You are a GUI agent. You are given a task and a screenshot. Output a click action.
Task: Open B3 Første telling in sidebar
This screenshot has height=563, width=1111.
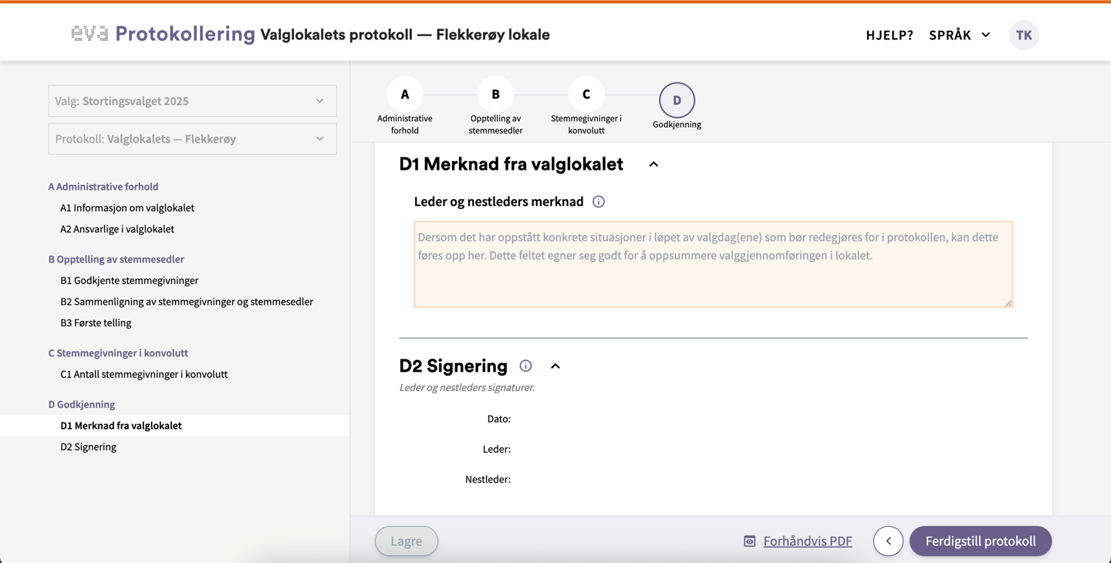coord(96,322)
